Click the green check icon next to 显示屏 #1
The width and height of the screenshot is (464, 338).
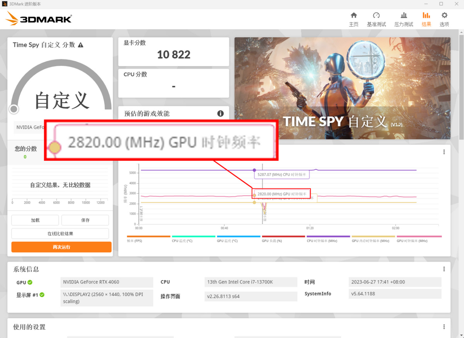click(x=42, y=295)
